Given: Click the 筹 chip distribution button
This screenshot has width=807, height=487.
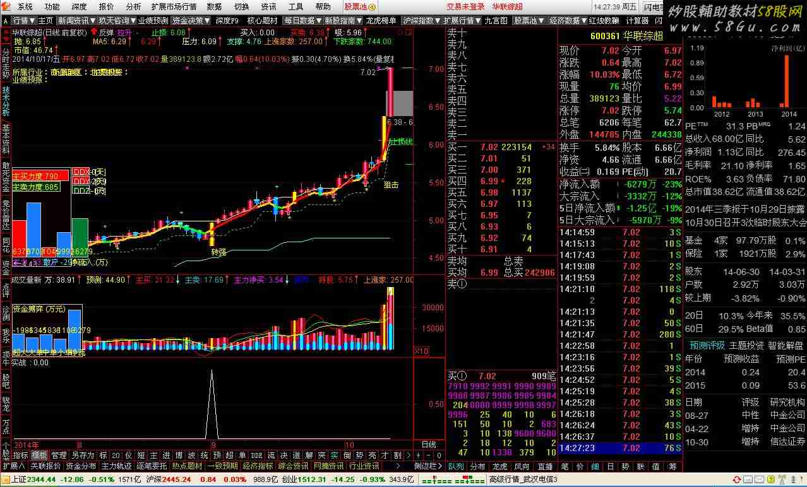Looking at the screenshot, I should coord(673,466).
